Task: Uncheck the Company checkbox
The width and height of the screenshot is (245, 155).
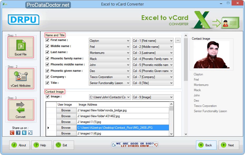Action: tap(47, 77)
